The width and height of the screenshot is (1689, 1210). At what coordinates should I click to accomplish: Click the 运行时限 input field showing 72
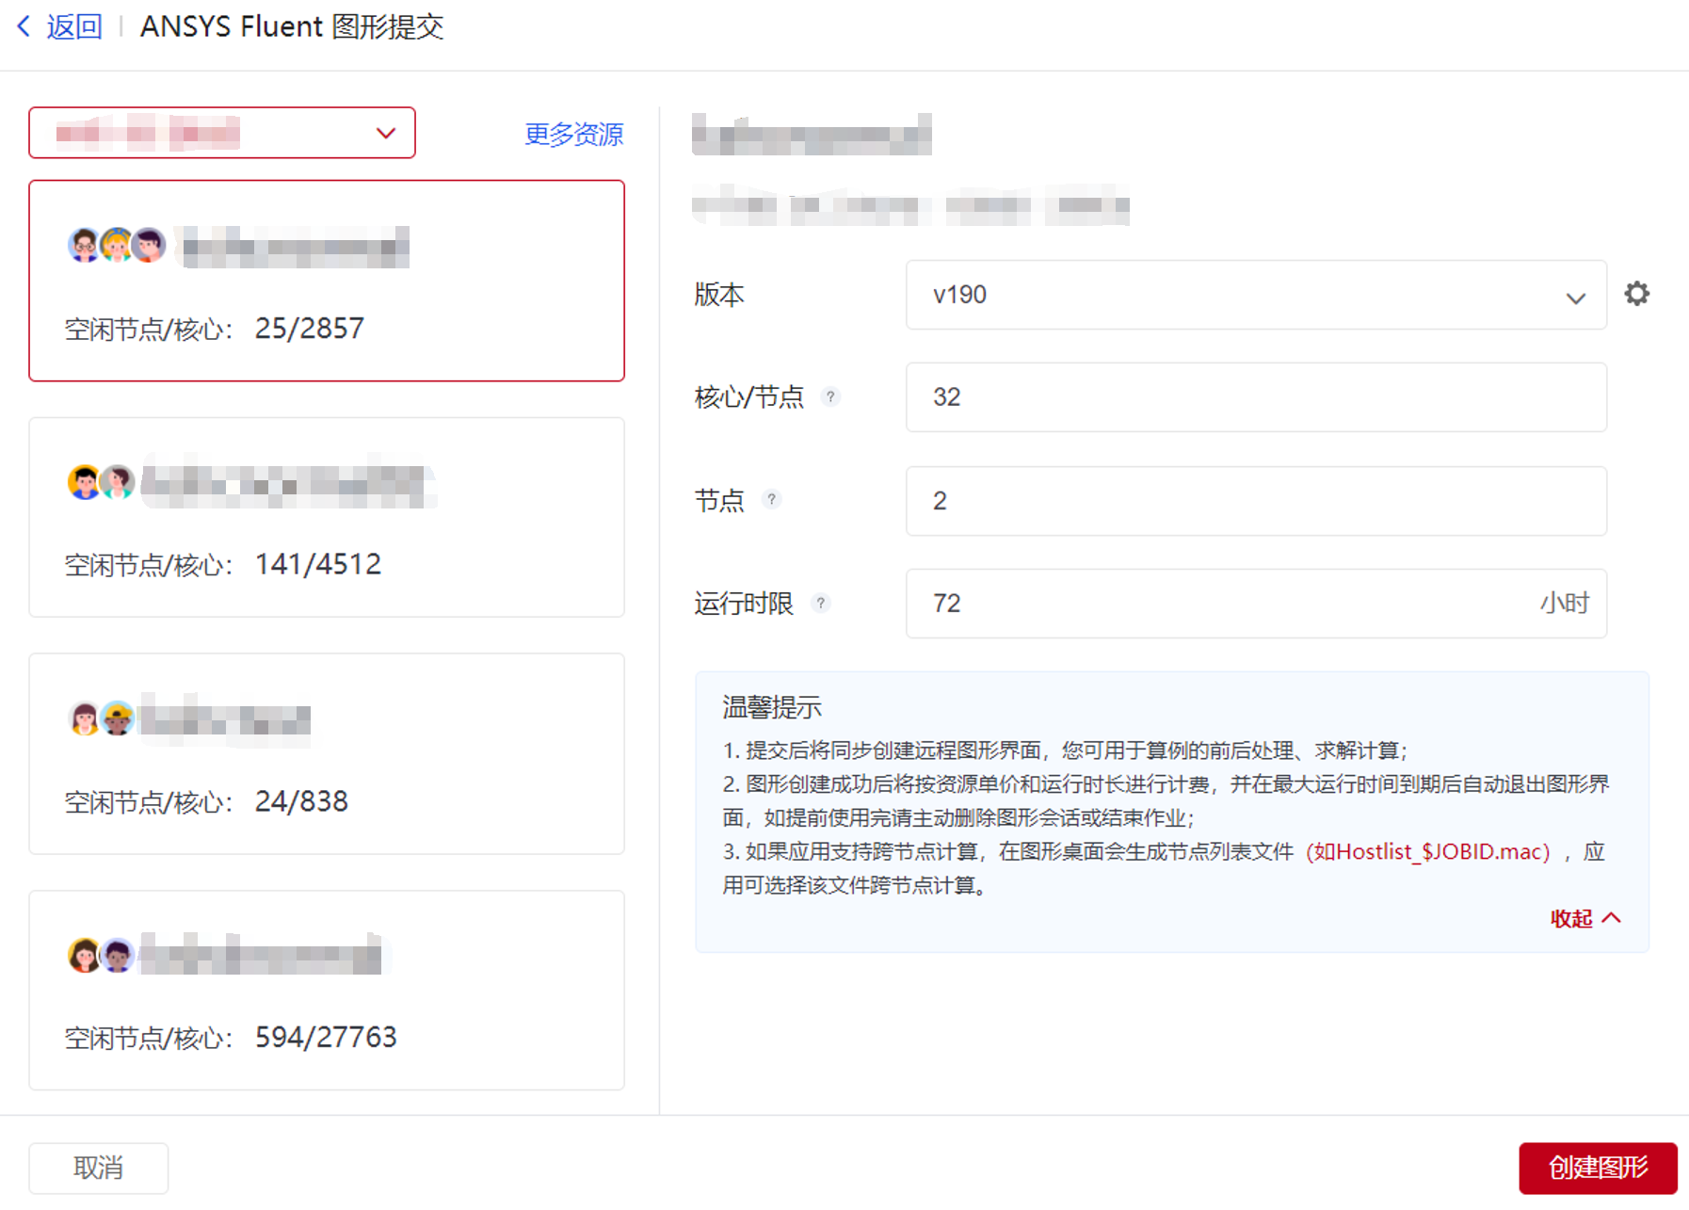1256,604
